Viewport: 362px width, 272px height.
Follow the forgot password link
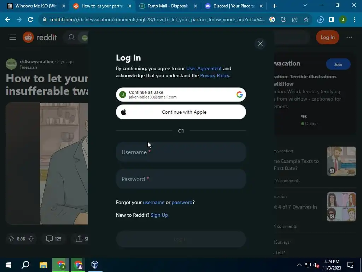182,202
